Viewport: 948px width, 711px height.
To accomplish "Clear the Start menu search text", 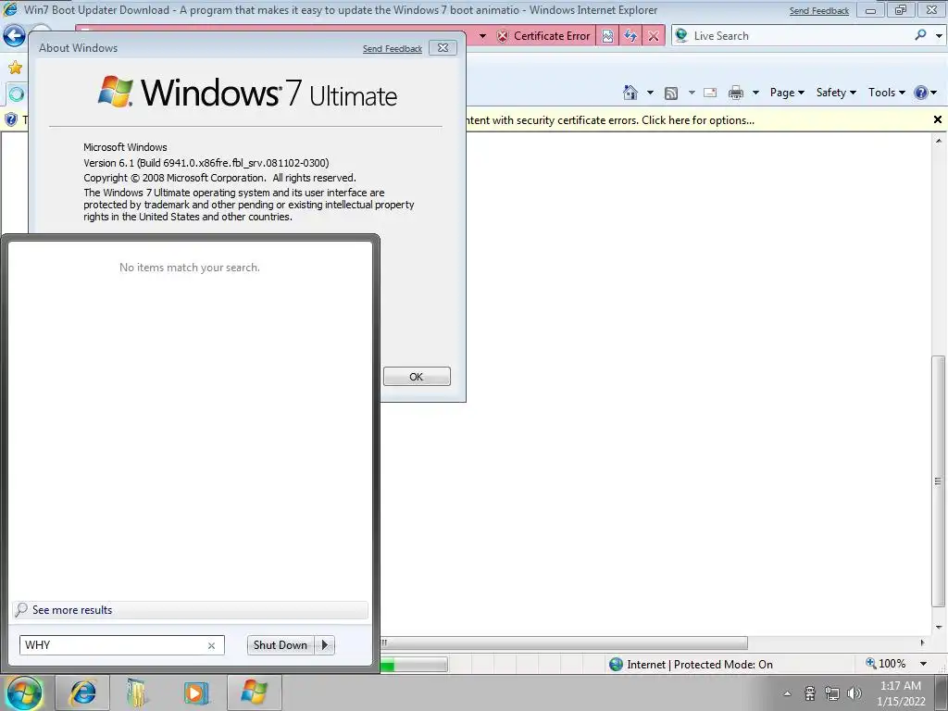I will point(212,645).
